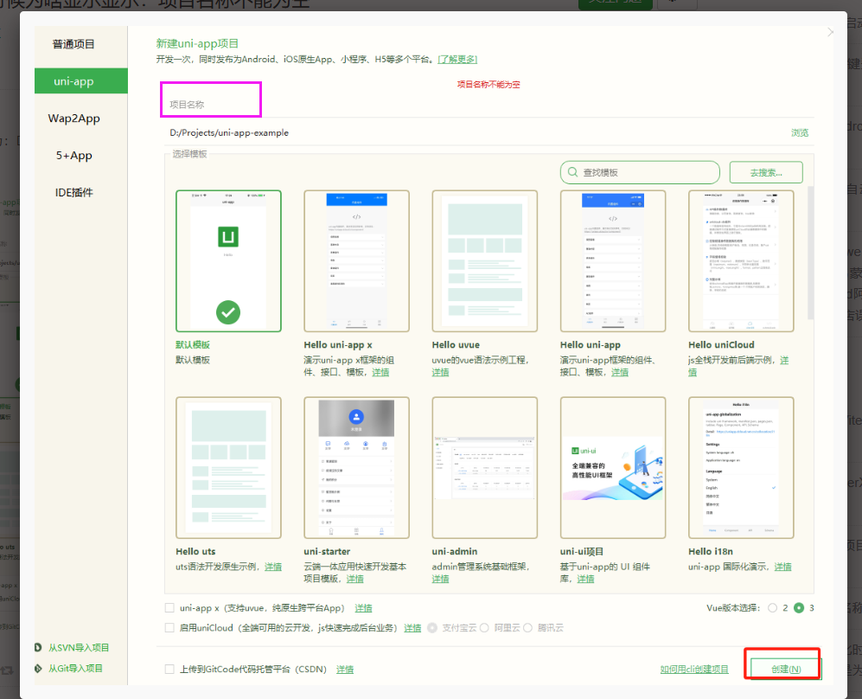This screenshot has width=862, height=699.
Task: Open 详情 link for uni-ui项目
Action: click(x=585, y=579)
